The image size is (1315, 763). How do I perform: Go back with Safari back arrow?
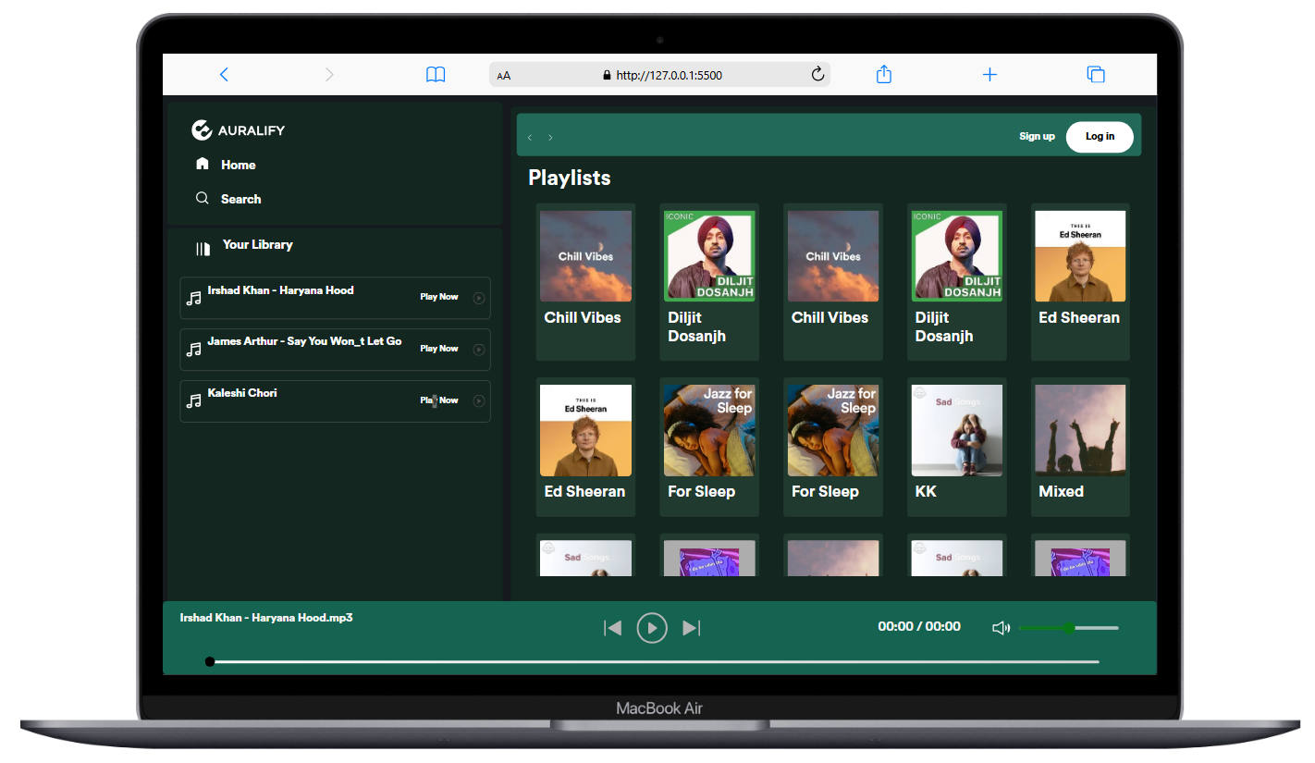click(224, 75)
